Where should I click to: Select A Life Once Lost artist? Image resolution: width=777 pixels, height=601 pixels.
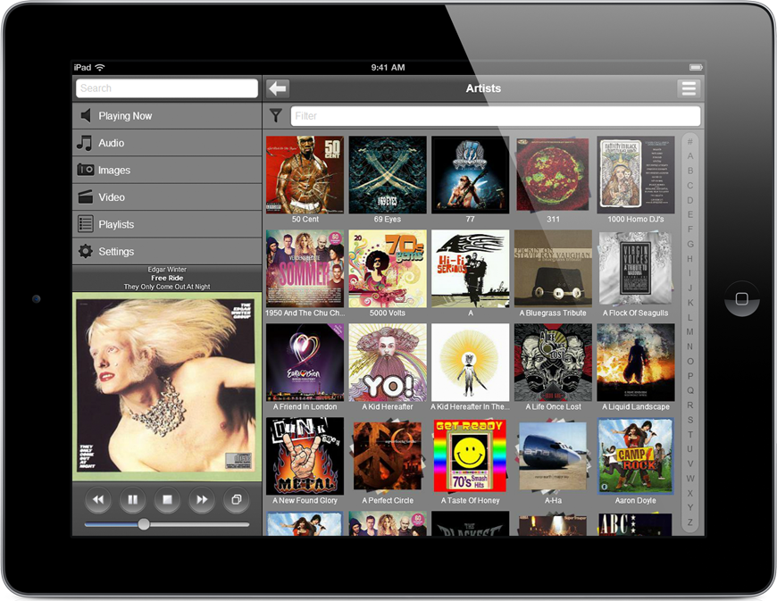(553, 363)
